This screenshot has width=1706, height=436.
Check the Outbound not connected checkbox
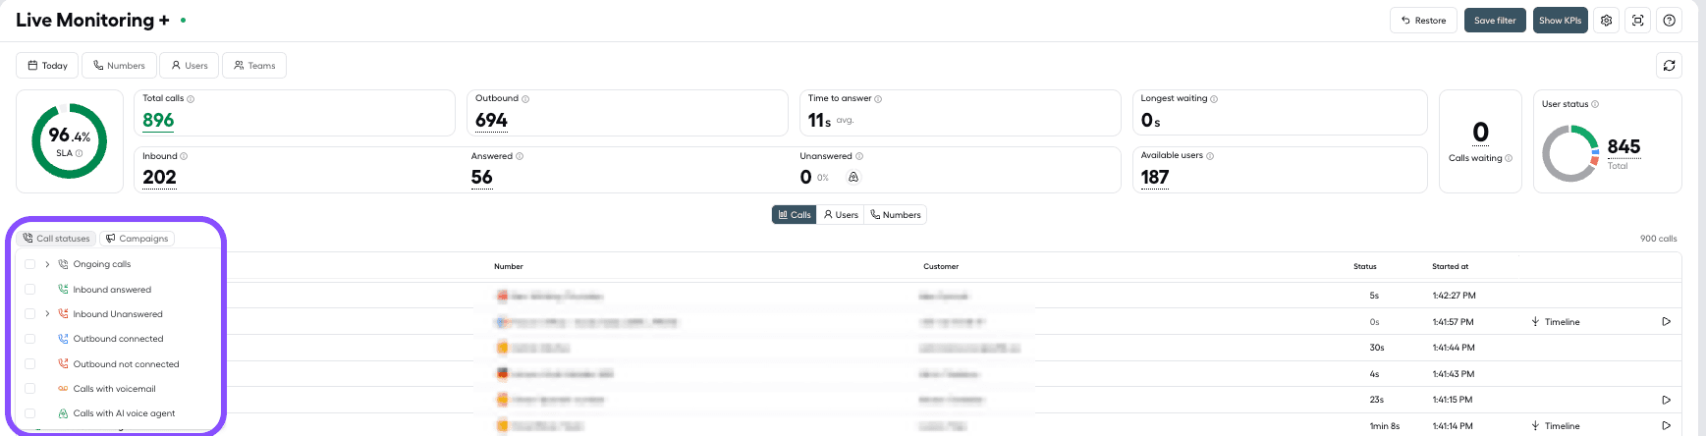click(x=29, y=364)
